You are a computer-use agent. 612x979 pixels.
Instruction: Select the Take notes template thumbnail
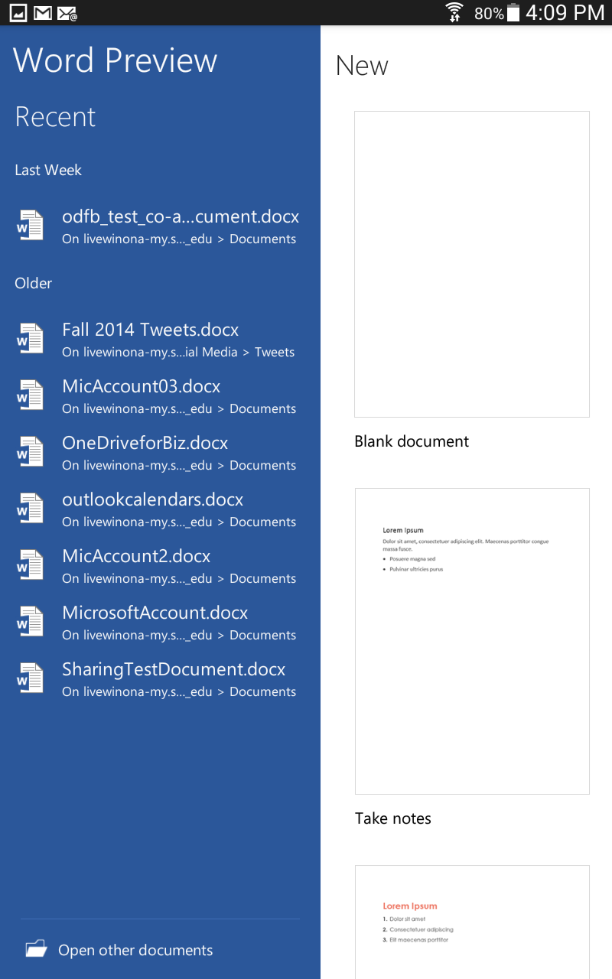[x=472, y=641]
